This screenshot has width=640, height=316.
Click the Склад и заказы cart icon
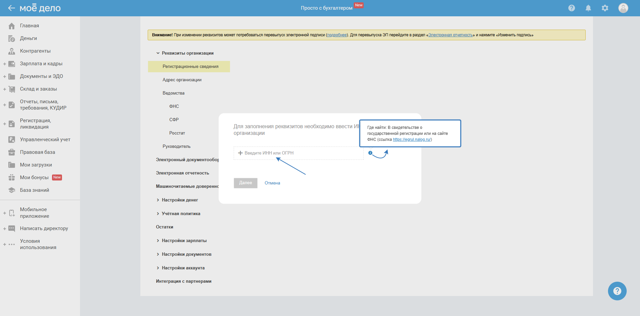[x=12, y=89]
